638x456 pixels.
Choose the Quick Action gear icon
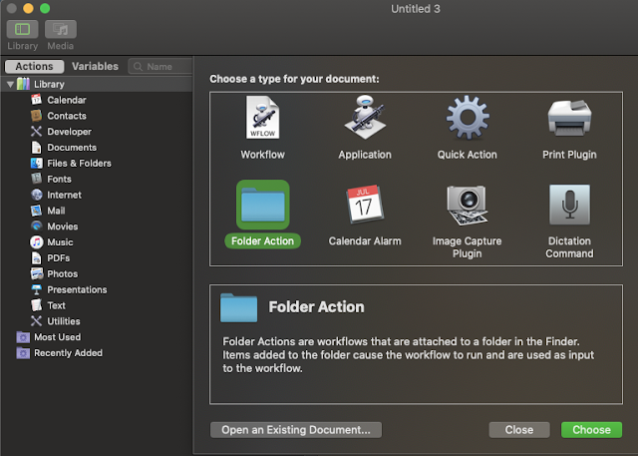click(468, 118)
